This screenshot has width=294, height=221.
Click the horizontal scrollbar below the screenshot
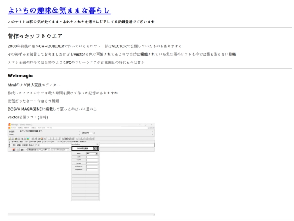(81, 214)
